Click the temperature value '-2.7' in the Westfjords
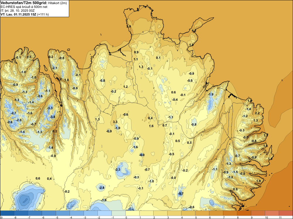This screenshot has height=219, width=293. tap(14, 113)
